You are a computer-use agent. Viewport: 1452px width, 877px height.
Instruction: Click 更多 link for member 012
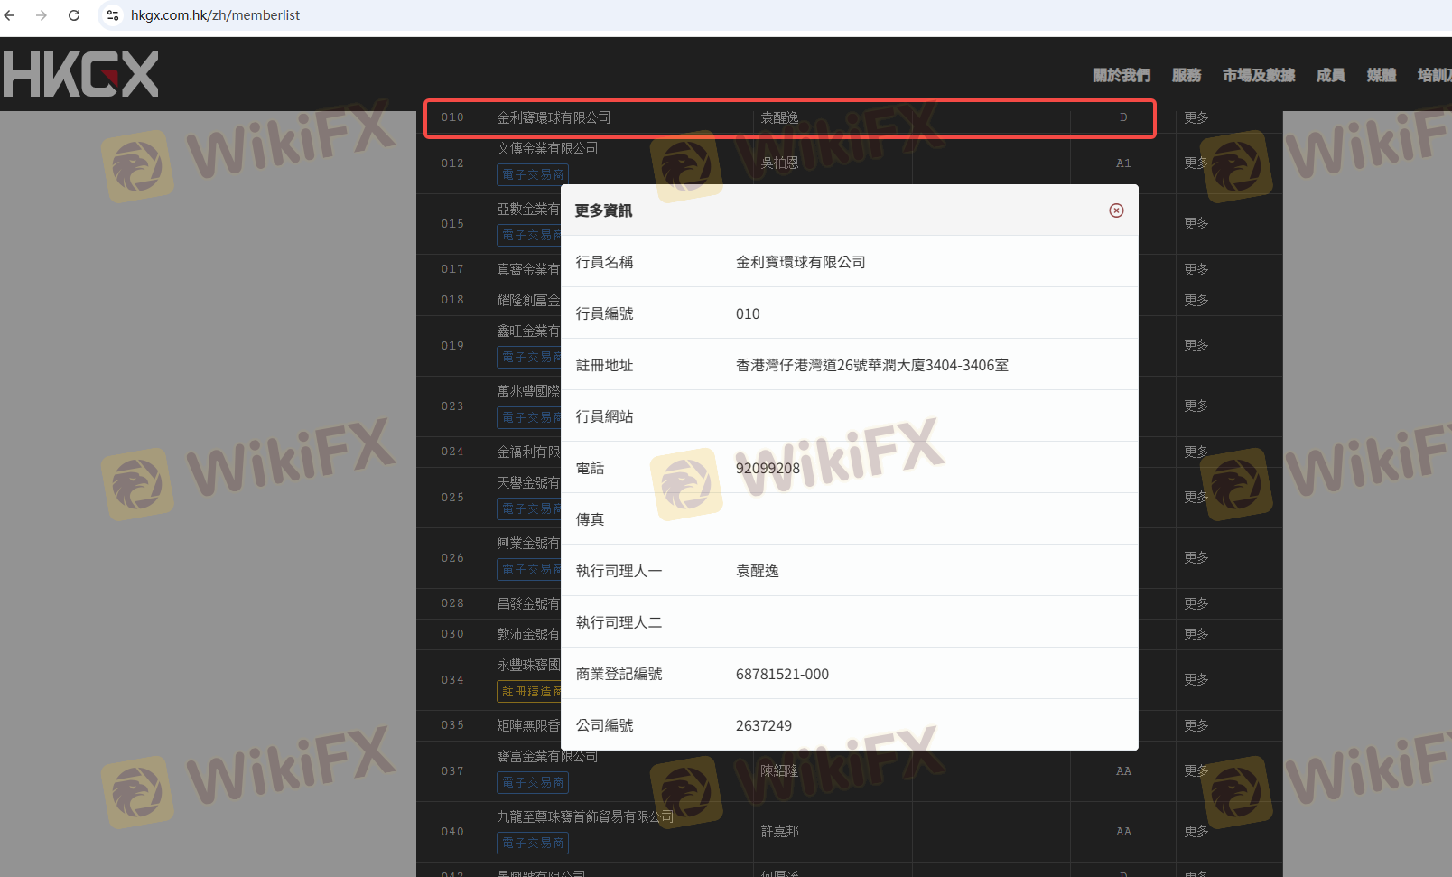(x=1196, y=163)
